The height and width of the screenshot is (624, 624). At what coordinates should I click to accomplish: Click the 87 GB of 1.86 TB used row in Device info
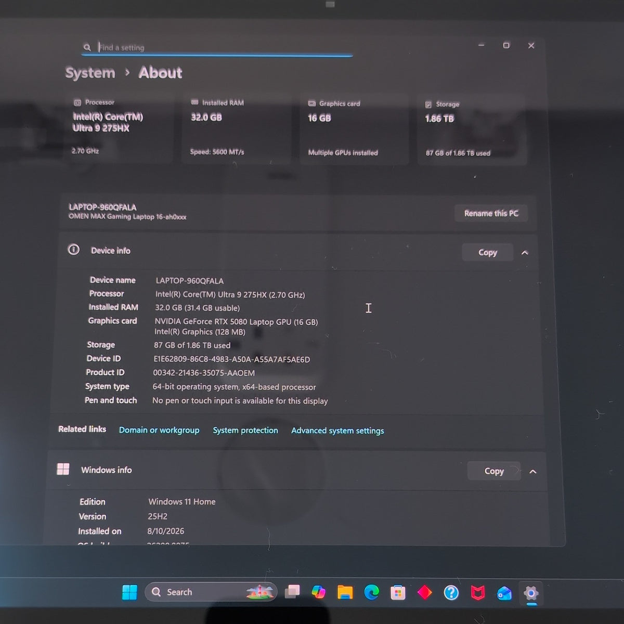192,345
